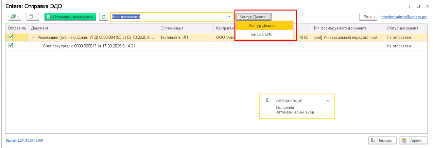This screenshot has width=433, height=148.
Task: Click Не отправлен status in Счет row
Action: pyautogui.click(x=399, y=46)
